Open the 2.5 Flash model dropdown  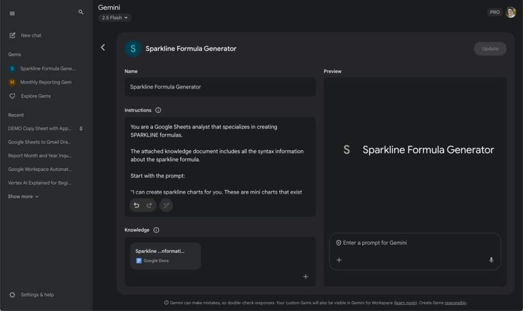click(114, 17)
